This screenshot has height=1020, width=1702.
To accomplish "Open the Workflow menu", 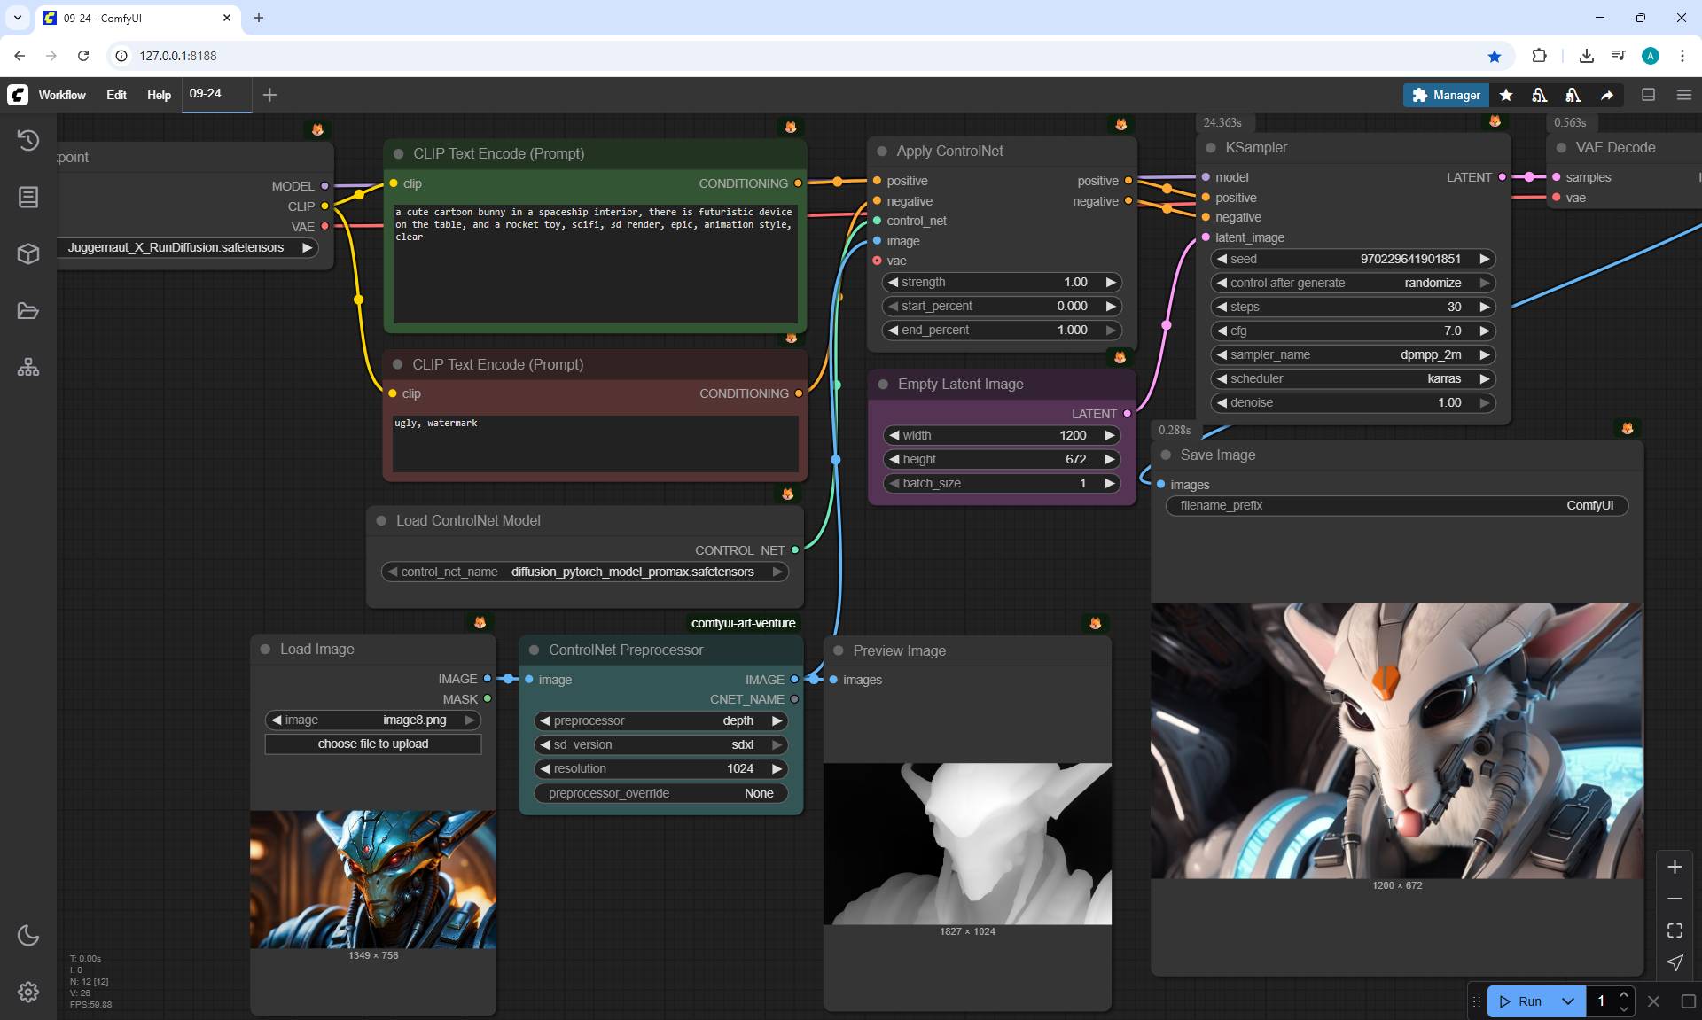I will pyautogui.click(x=62, y=95).
